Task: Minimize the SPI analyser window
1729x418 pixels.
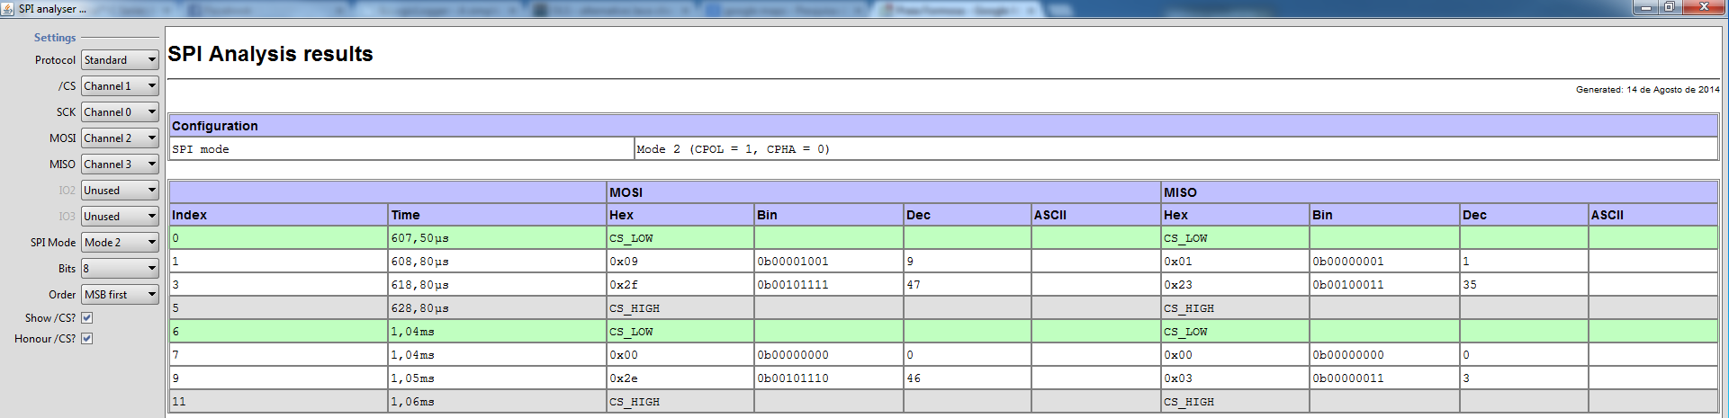Action: [1646, 7]
